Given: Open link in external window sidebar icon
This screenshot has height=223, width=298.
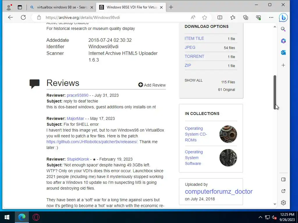Looking at the screenshot, I should point(283,191).
